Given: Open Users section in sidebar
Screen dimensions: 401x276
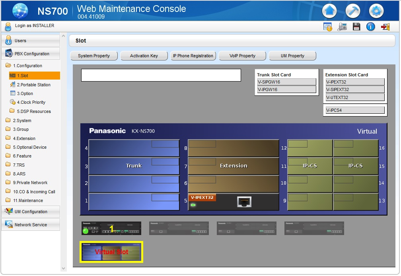Looking at the screenshot, I should 31,41.
